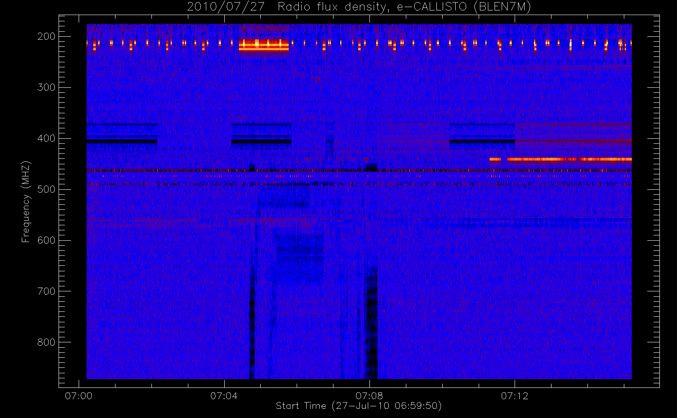The image size is (677, 418).
Task: Click the plot title "2010/07/27 Radio flux density, e-CALLISTO (BLEN7M)"
Action: 359,7
